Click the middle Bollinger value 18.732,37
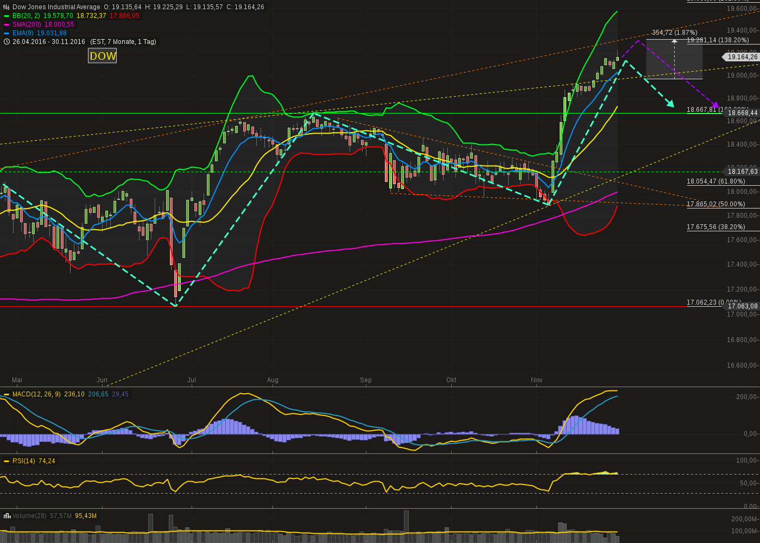Screen dimensions: 760x543 [x=92, y=16]
